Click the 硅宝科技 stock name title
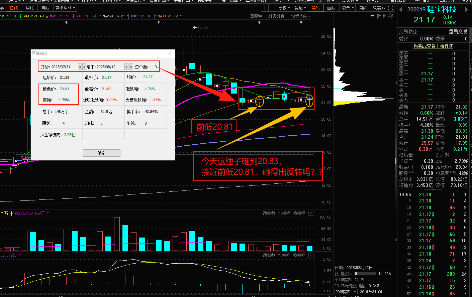The image size is (472, 297). (x=442, y=9)
